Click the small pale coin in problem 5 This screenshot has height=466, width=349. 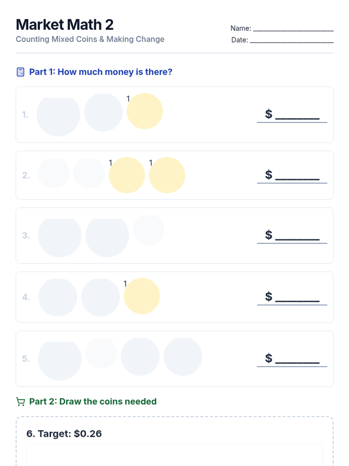pyautogui.click(x=101, y=353)
